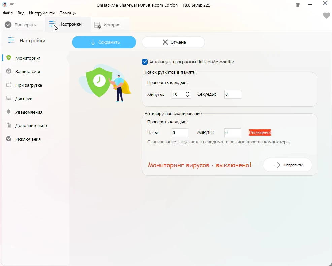Decrease rootkit search minutes with down arrow
This screenshot has width=332, height=266.
tap(188, 96)
